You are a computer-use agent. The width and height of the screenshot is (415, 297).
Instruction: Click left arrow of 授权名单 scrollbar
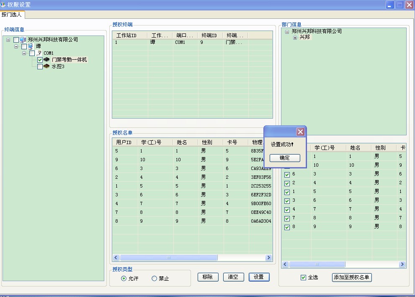(x=116, y=257)
